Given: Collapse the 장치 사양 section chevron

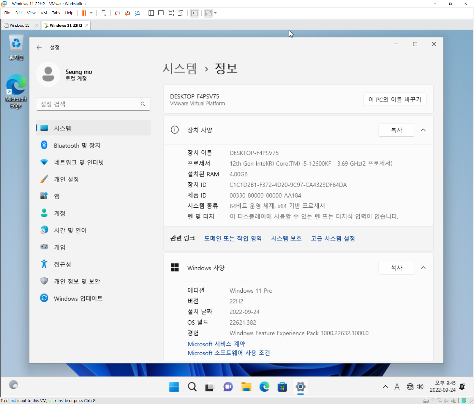Looking at the screenshot, I should [423, 130].
